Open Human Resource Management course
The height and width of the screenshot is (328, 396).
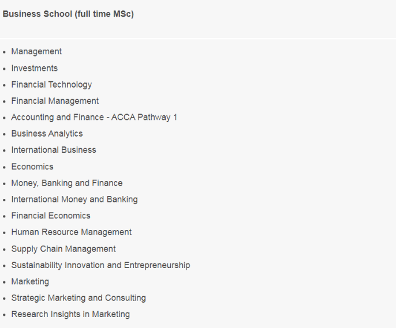tap(72, 232)
